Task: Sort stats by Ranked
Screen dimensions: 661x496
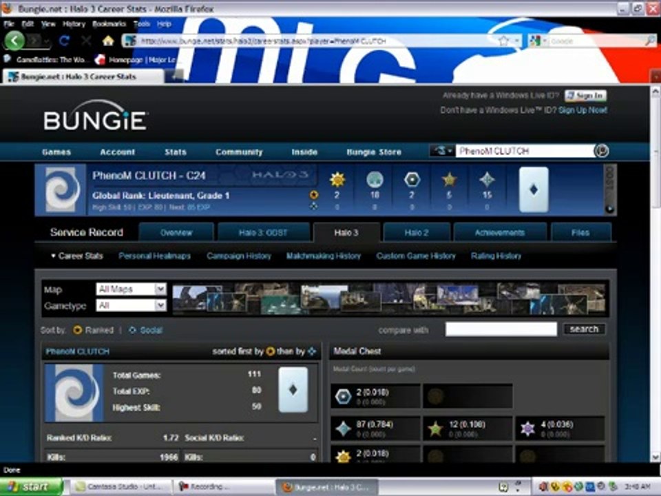Action: (94, 330)
